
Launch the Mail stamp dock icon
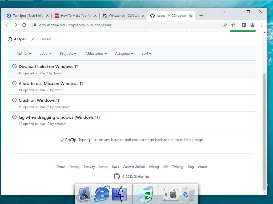[x=85, y=194]
